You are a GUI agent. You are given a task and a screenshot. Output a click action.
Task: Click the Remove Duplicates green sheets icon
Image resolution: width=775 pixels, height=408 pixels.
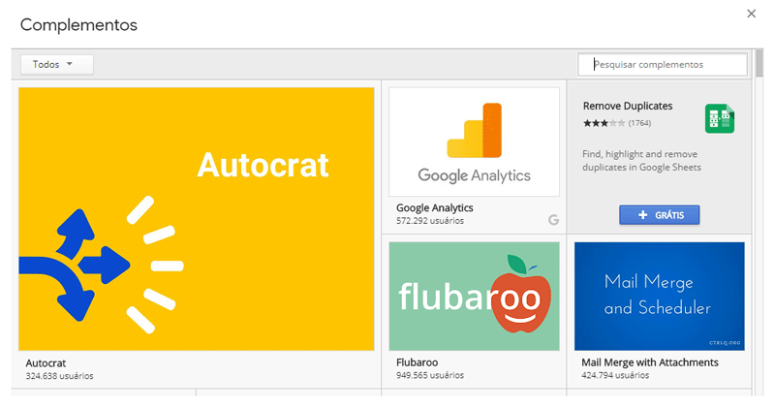pyautogui.click(x=720, y=119)
